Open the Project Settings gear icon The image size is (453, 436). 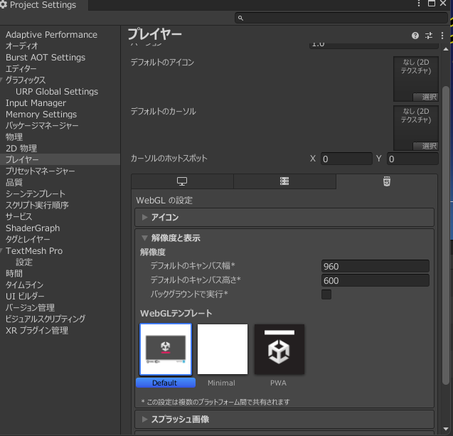[4, 4]
